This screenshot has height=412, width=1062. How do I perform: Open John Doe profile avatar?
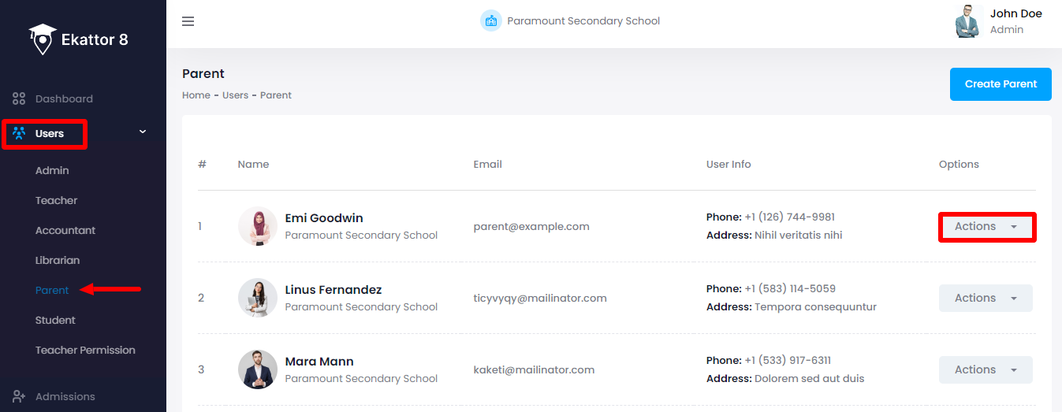click(x=967, y=21)
